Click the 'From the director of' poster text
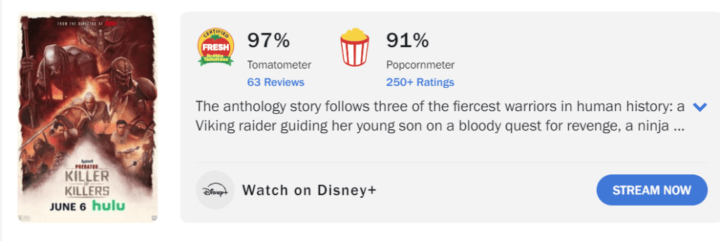This screenshot has height=241, width=720. (80, 22)
